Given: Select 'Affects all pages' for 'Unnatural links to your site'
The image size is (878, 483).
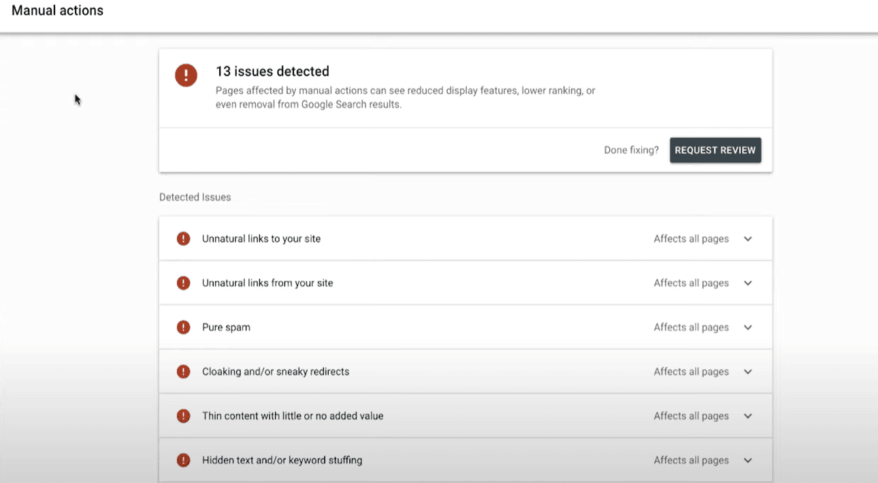Looking at the screenshot, I should pos(691,238).
